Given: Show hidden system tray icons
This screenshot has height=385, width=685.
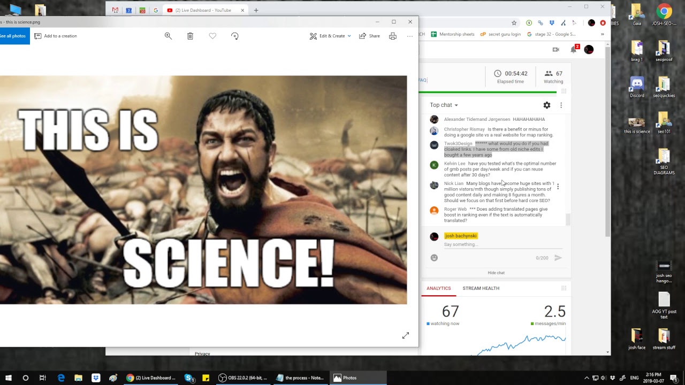Looking at the screenshot, I should [587, 378].
